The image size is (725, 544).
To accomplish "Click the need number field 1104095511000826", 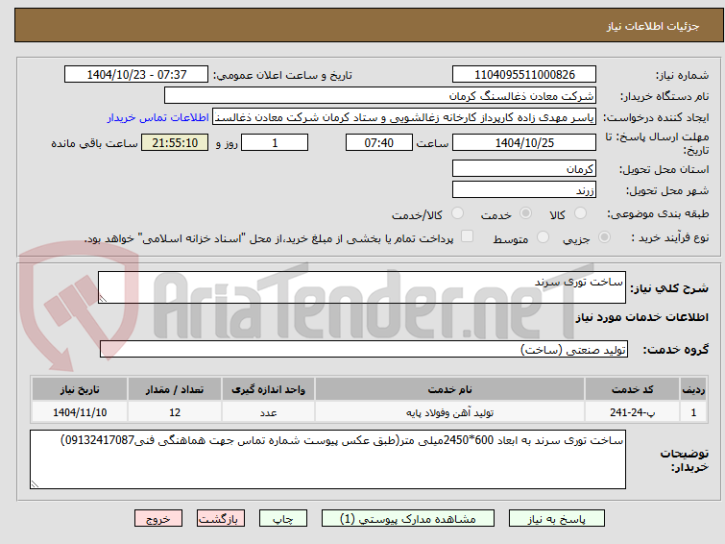I will [524, 75].
